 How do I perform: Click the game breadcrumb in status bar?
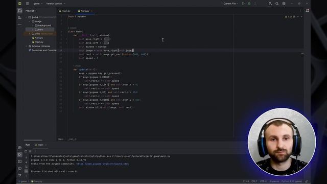point(22,181)
